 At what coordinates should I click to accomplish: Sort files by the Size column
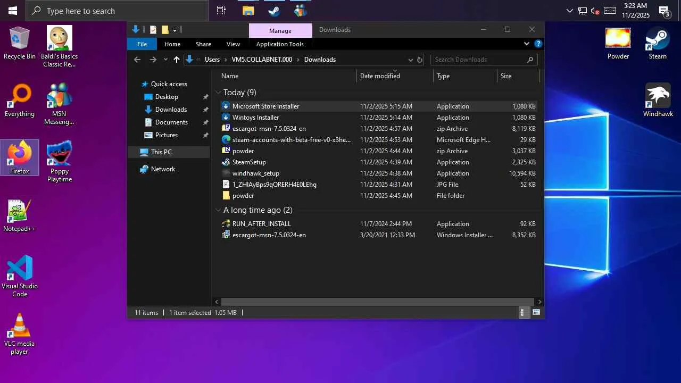pyautogui.click(x=519, y=76)
